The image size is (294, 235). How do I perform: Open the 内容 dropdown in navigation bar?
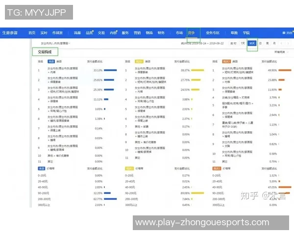point(114,33)
